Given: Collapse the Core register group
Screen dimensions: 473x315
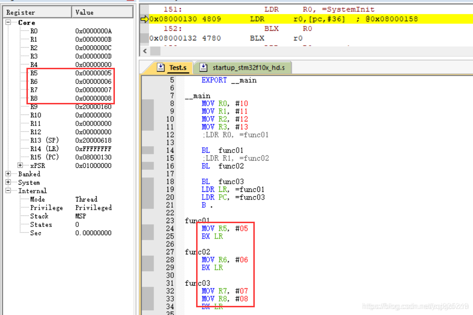Looking at the screenshot, I should (8, 22).
